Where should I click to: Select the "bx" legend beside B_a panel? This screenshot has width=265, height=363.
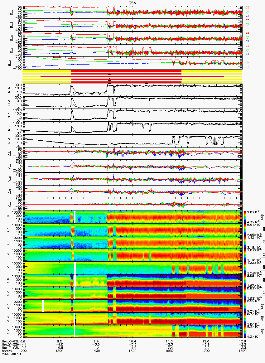(x=247, y=66)
